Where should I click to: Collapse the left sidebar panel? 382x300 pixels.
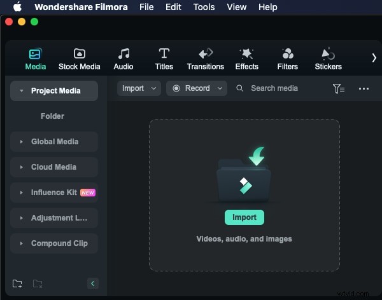(x=92, y=283)
